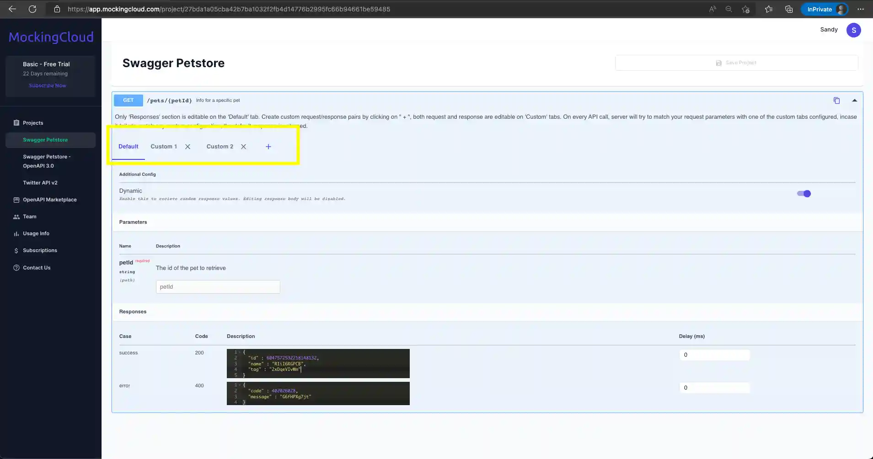Viewport: 873px width, 459px height.
Task: Open Usage Info from sidebar
Action: click(36, 233)
